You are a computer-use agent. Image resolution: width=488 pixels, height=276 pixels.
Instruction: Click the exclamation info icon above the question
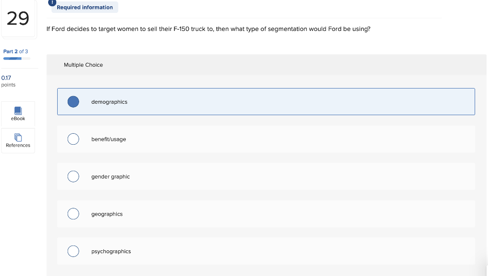click(52, 2)
